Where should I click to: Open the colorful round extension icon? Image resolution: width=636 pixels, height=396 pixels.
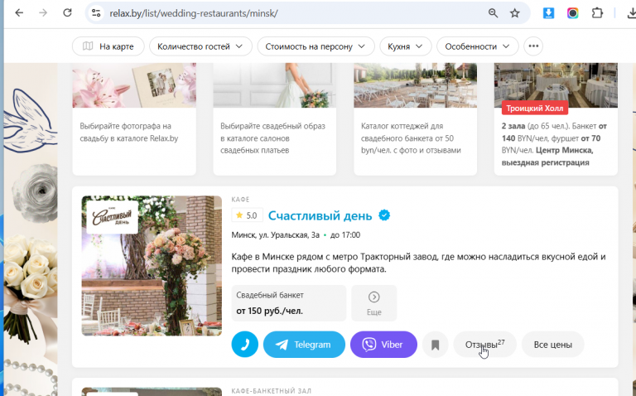pos(573,13)
